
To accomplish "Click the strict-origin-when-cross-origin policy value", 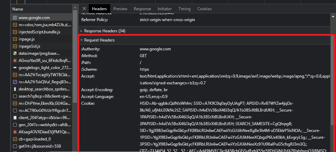I will [167, 20].
